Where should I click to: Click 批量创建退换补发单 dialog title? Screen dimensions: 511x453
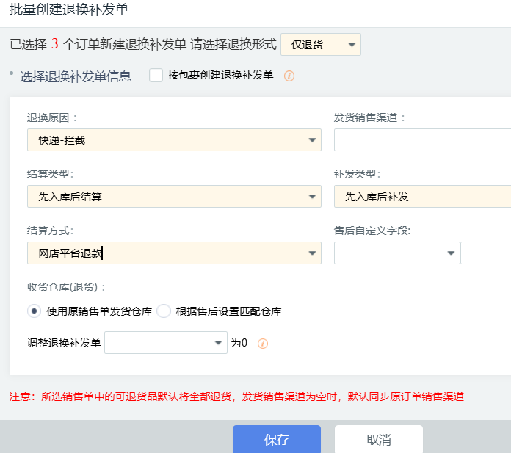(x=69, y=9)
